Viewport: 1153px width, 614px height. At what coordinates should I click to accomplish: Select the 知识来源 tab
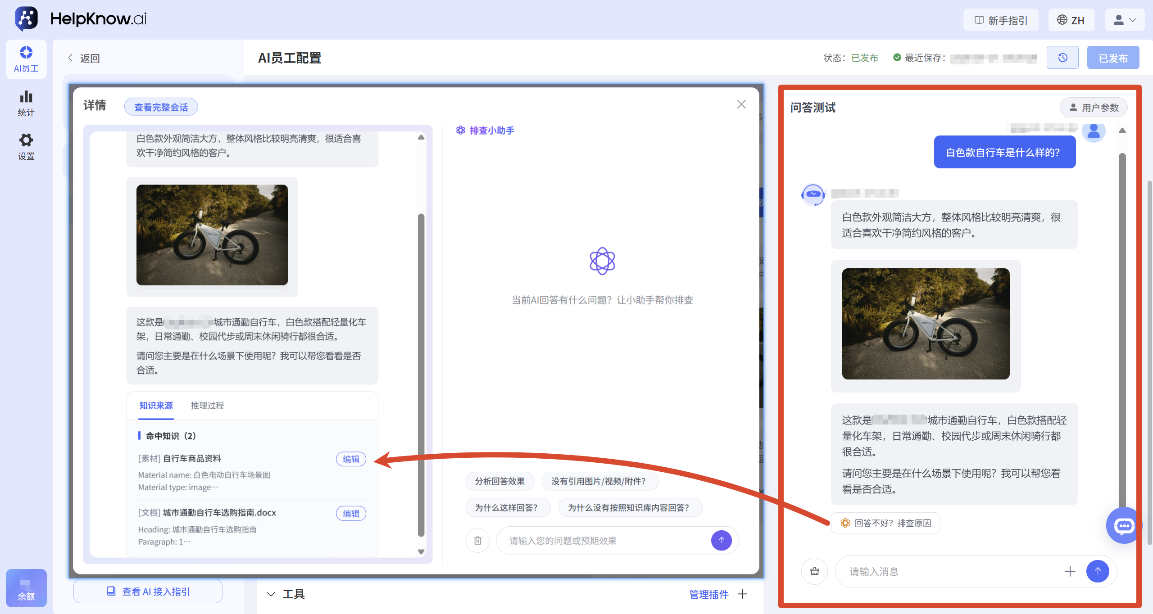click(x=156, y=406)
